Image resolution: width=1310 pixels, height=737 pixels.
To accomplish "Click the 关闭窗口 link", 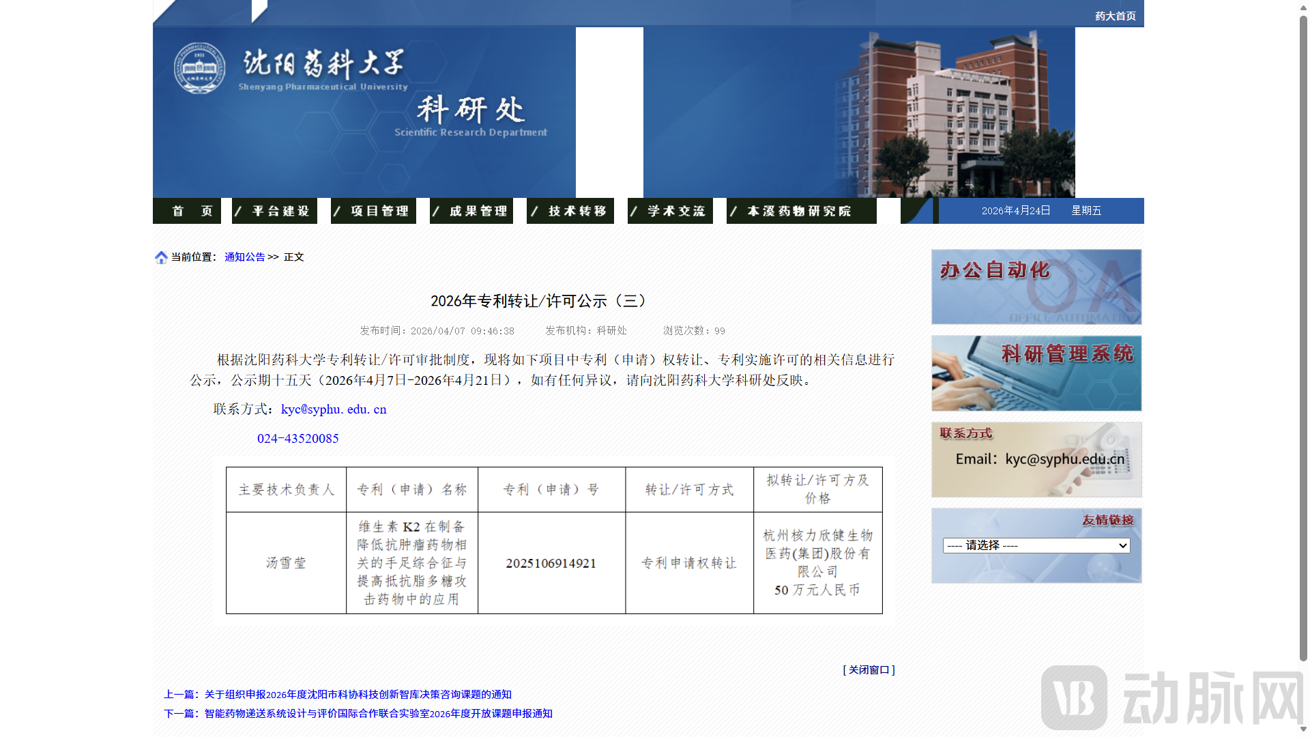I will 867,669.
